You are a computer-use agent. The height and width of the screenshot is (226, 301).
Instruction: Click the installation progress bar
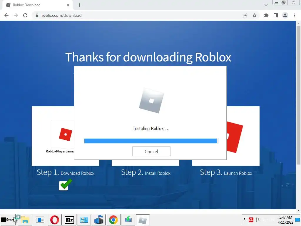(x=151, y=141)
